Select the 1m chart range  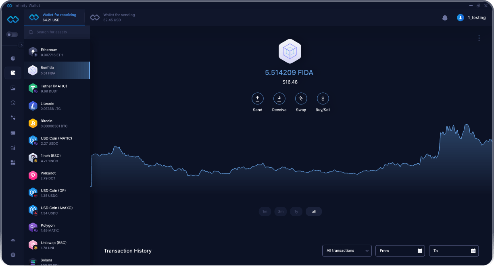point(265,212)
